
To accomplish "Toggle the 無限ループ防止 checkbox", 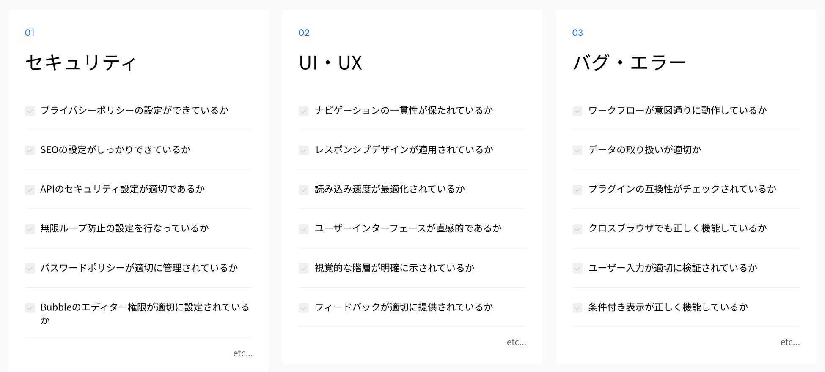I will [x=30, y=229].
